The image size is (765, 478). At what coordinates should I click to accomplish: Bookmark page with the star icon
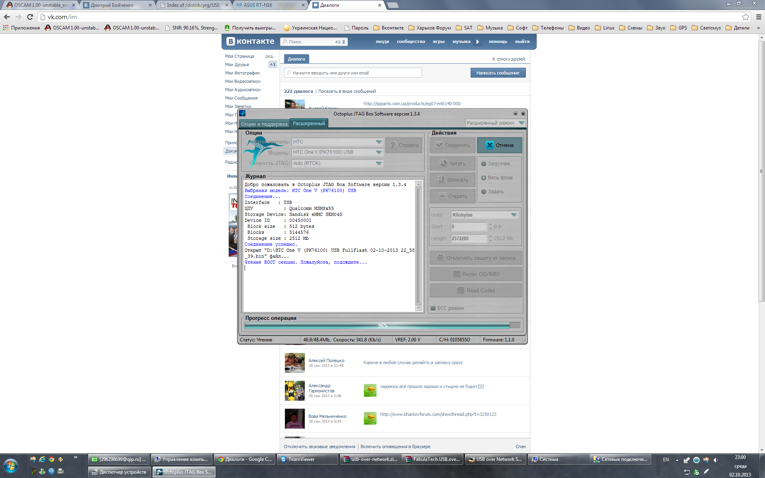745,17
